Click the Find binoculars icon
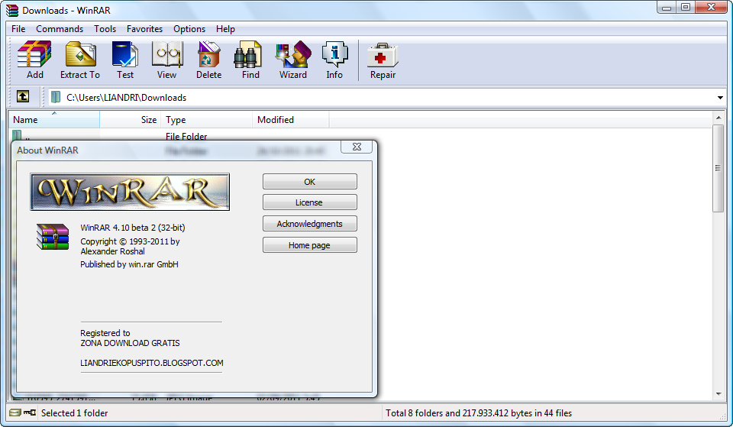This screenshot has width=733, height=427. [247, 54]
